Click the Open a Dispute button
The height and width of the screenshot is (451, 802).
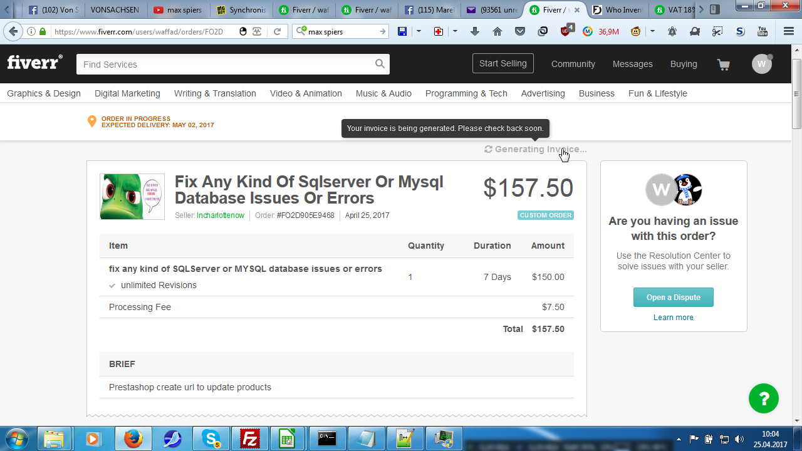click(674, 298)
